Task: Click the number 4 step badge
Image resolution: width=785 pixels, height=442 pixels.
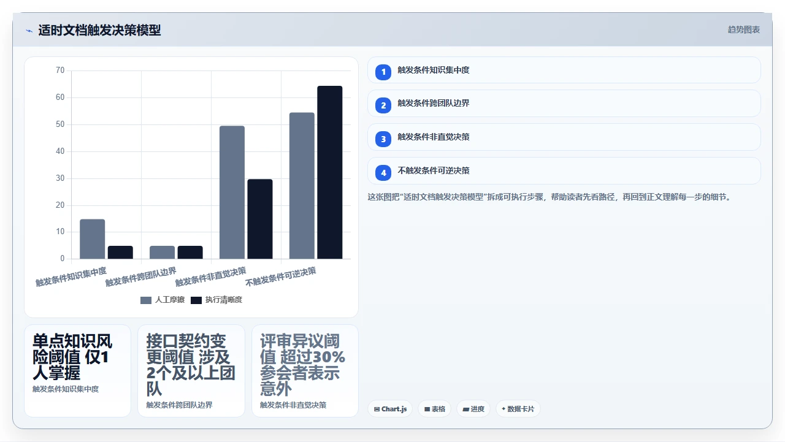Action: click(x=383, y=173)
